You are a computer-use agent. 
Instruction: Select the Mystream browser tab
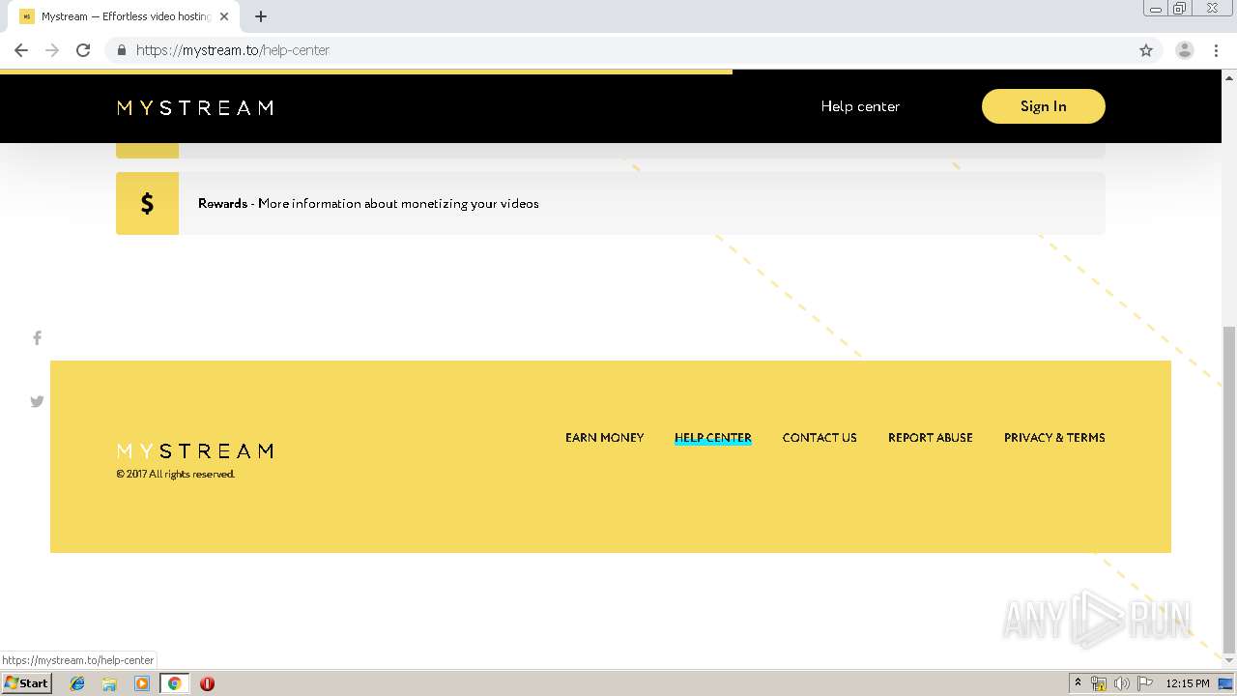click(x=123, y=16)
